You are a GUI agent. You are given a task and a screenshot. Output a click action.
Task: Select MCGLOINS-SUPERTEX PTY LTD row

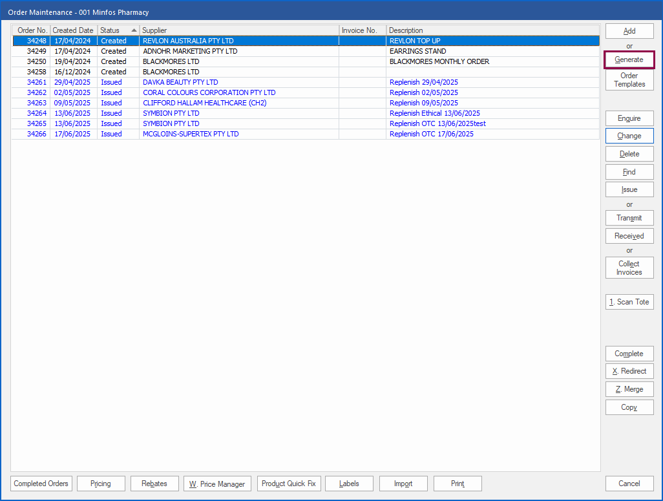[306, 134]
